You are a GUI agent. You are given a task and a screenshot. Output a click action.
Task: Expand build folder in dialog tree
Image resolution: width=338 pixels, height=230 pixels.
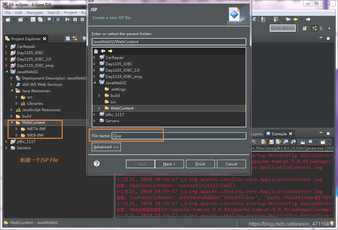(x=99, y=95)
